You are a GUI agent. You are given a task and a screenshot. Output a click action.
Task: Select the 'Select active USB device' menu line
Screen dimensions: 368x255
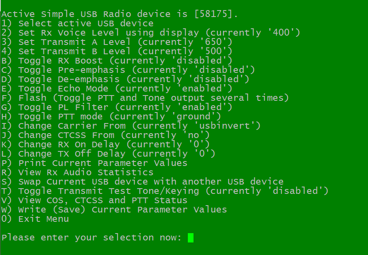click(x=77, y=23)
